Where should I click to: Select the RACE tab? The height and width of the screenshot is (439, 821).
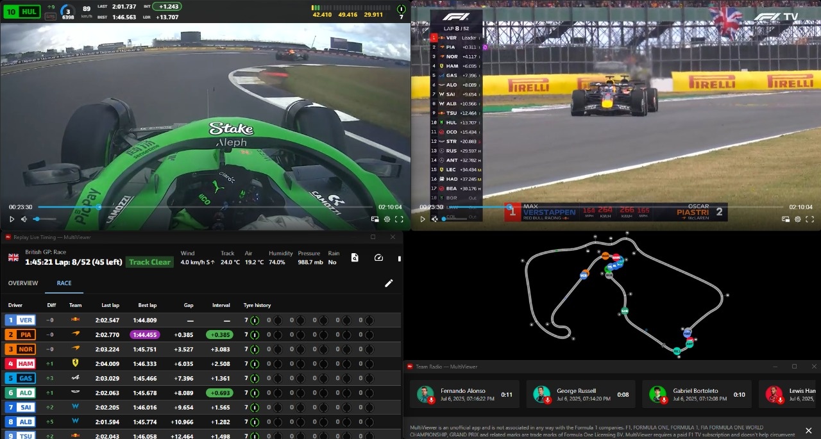click(x=64, y=283)
